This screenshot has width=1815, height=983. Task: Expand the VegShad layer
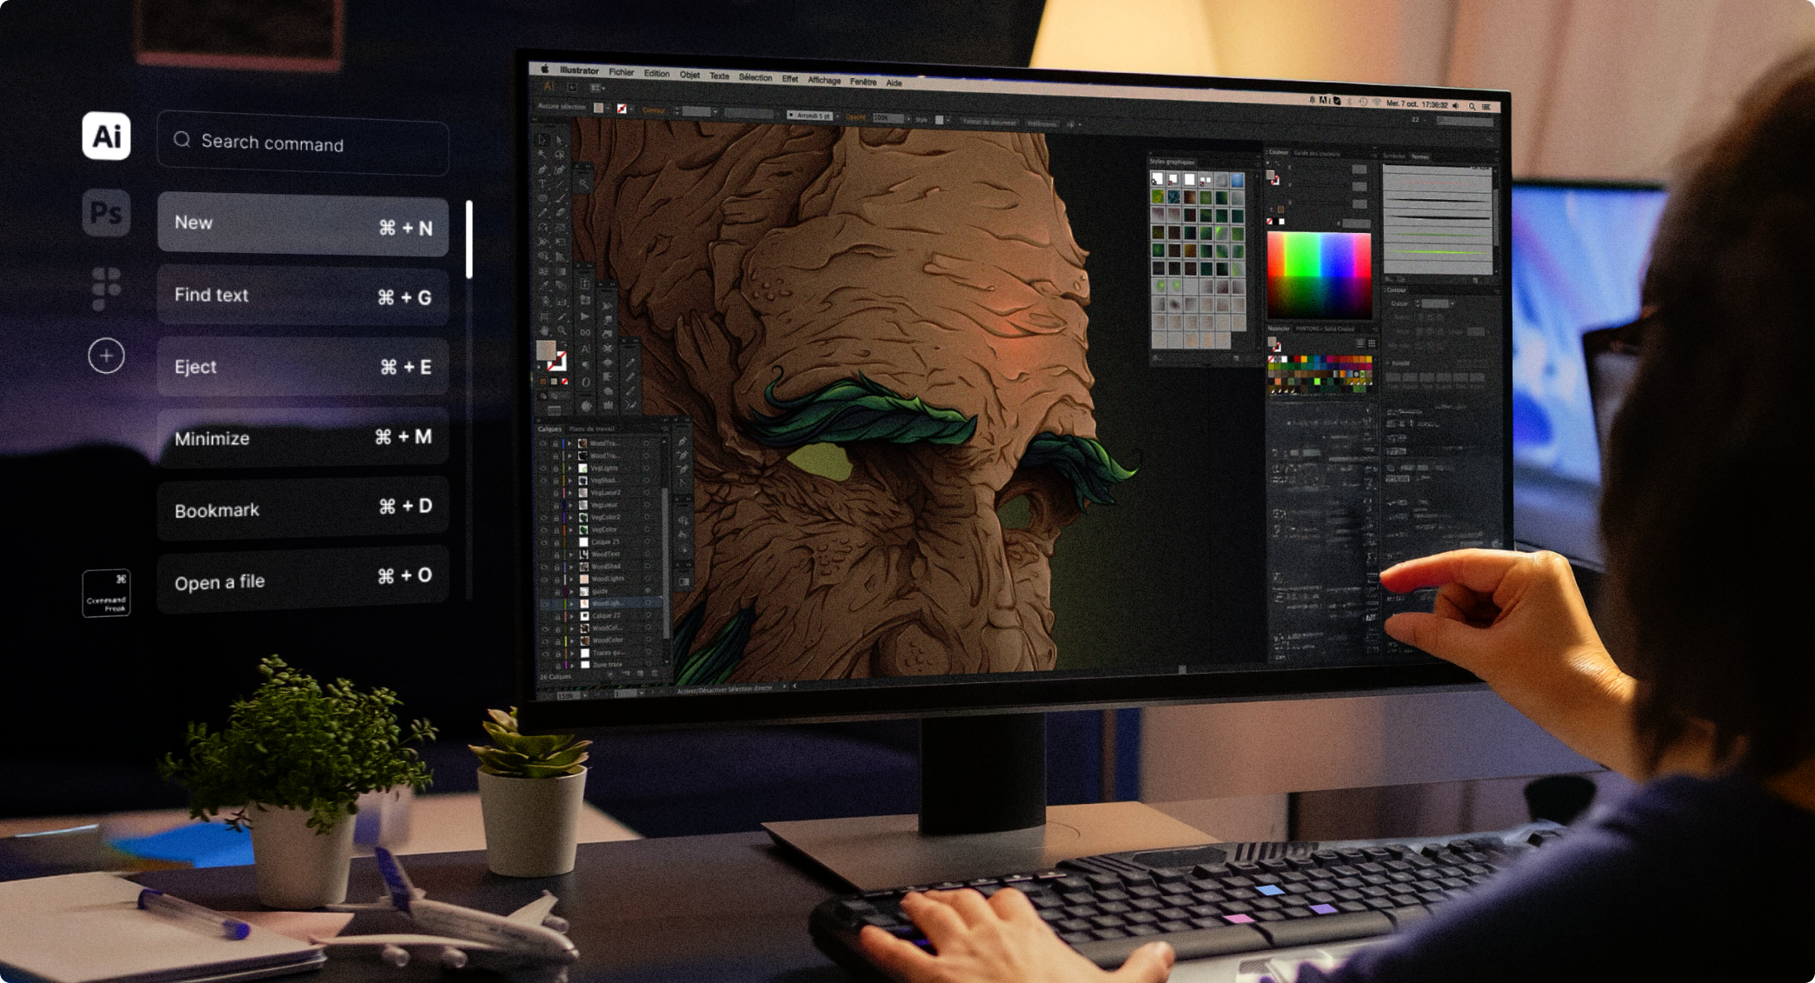tap(571, 481)
